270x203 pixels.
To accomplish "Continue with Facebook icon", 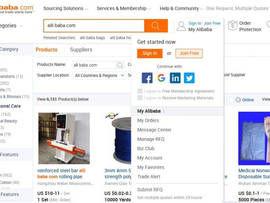I will (x=147, y=78).
